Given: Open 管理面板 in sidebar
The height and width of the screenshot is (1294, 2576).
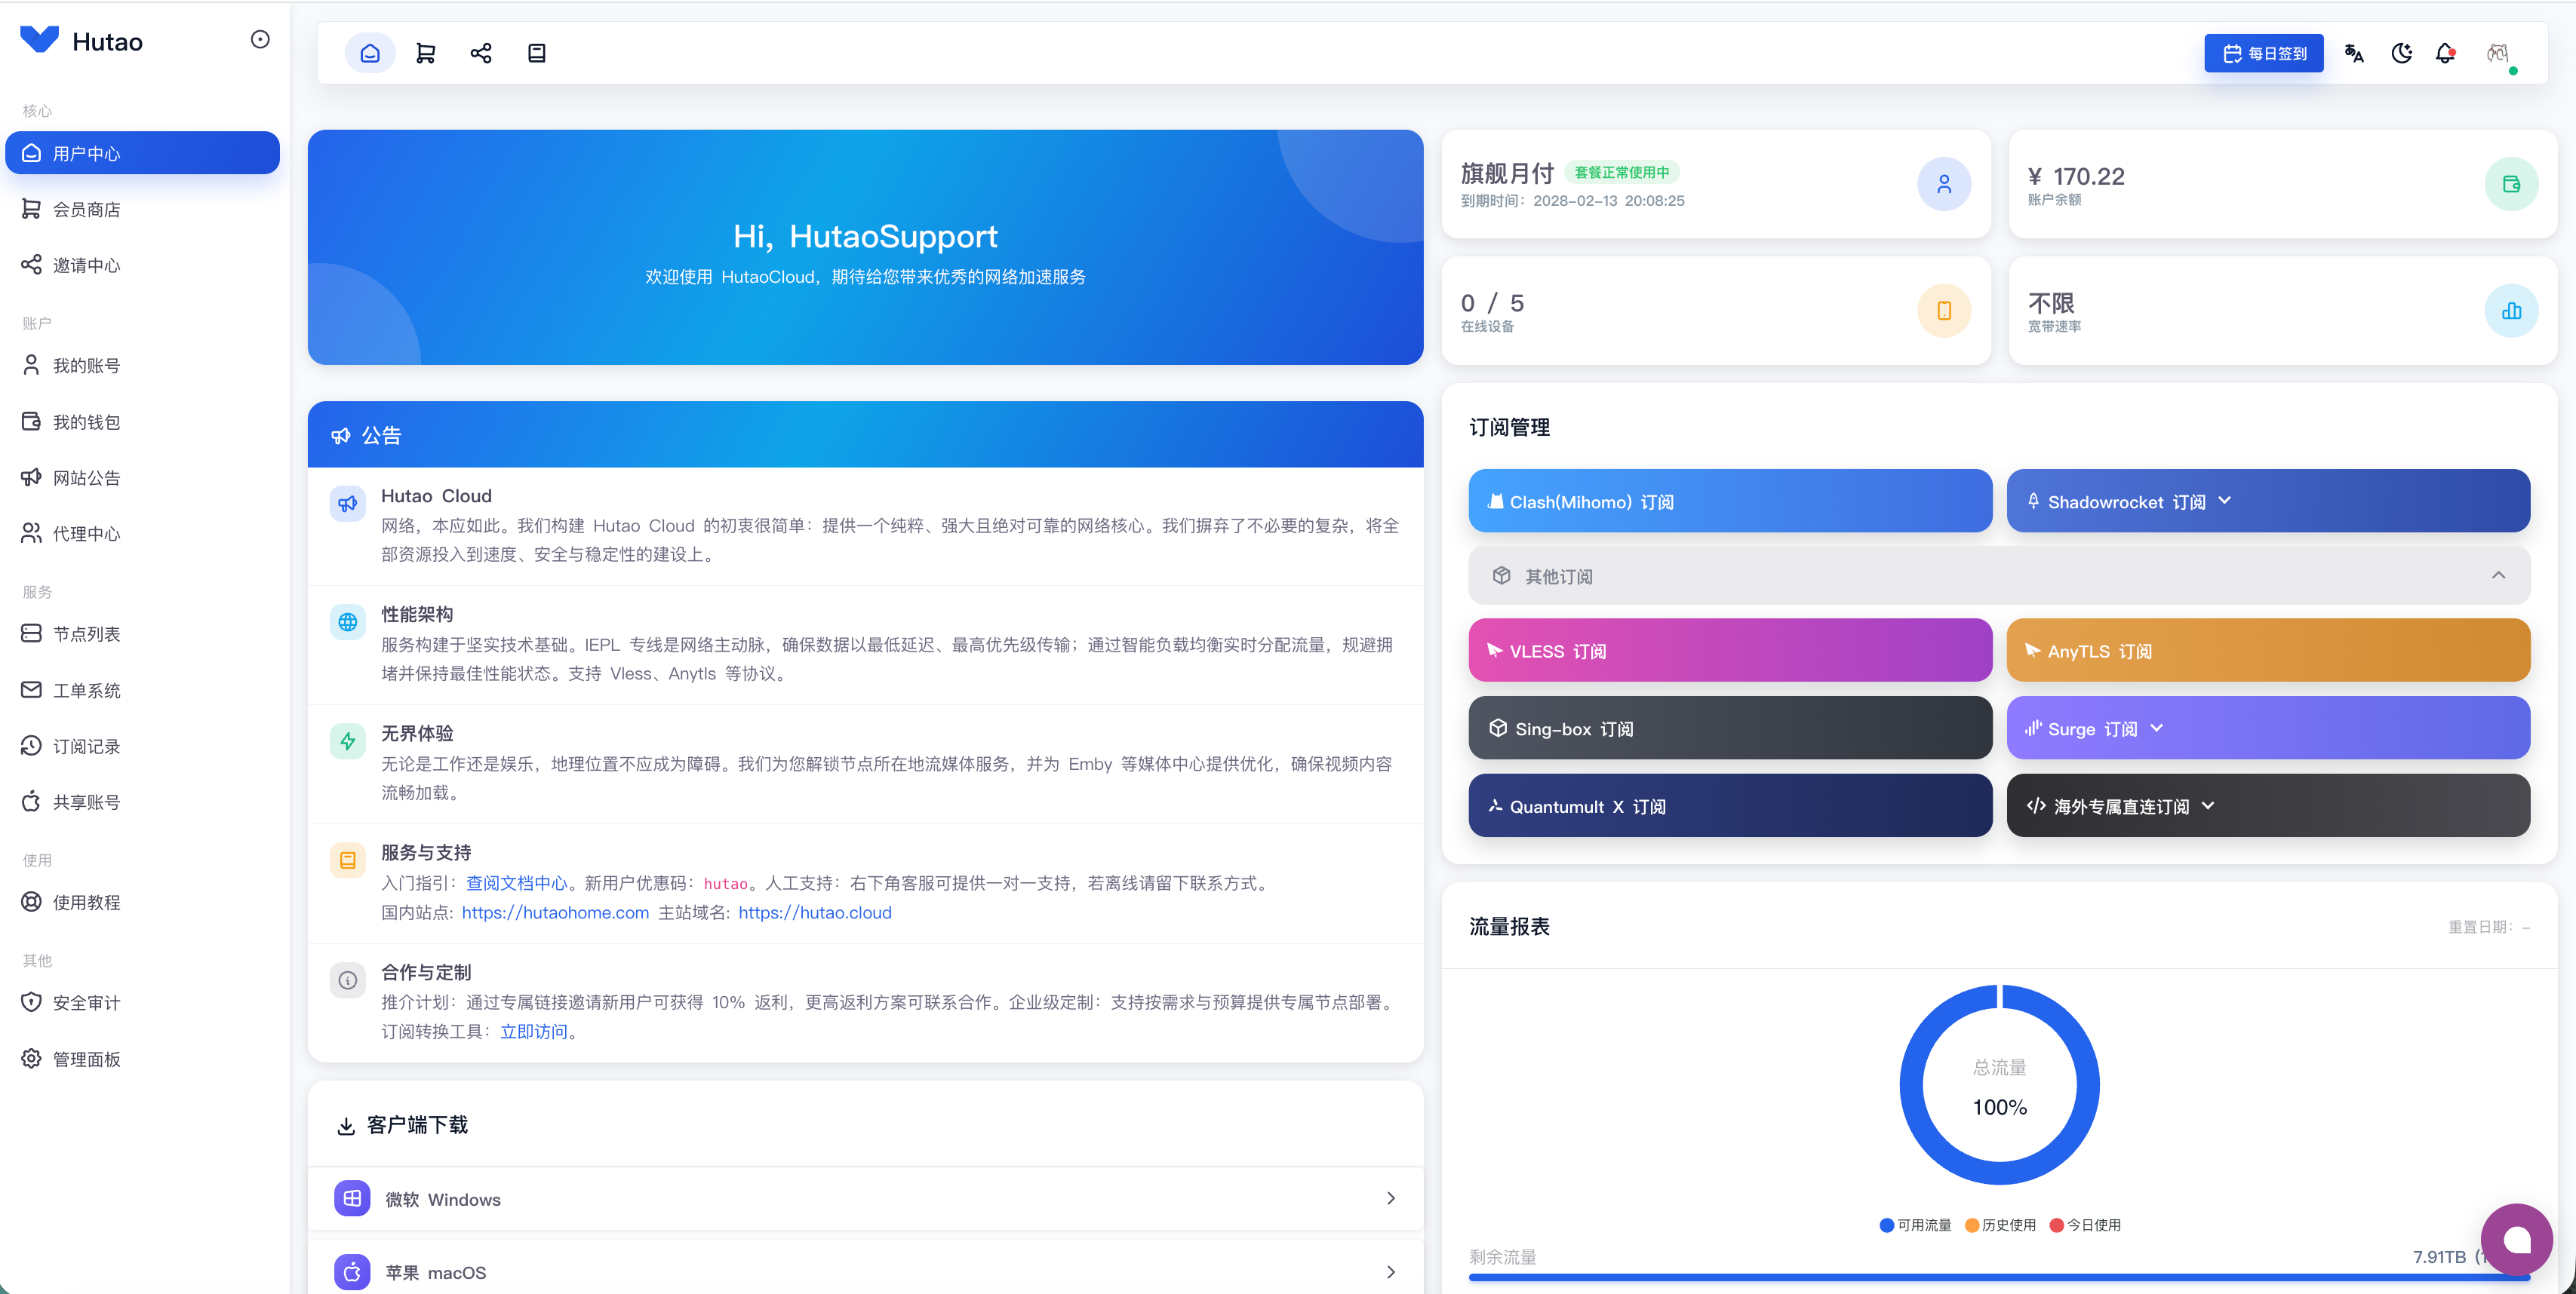Looking at the screenshot, I should (143, 1059).
